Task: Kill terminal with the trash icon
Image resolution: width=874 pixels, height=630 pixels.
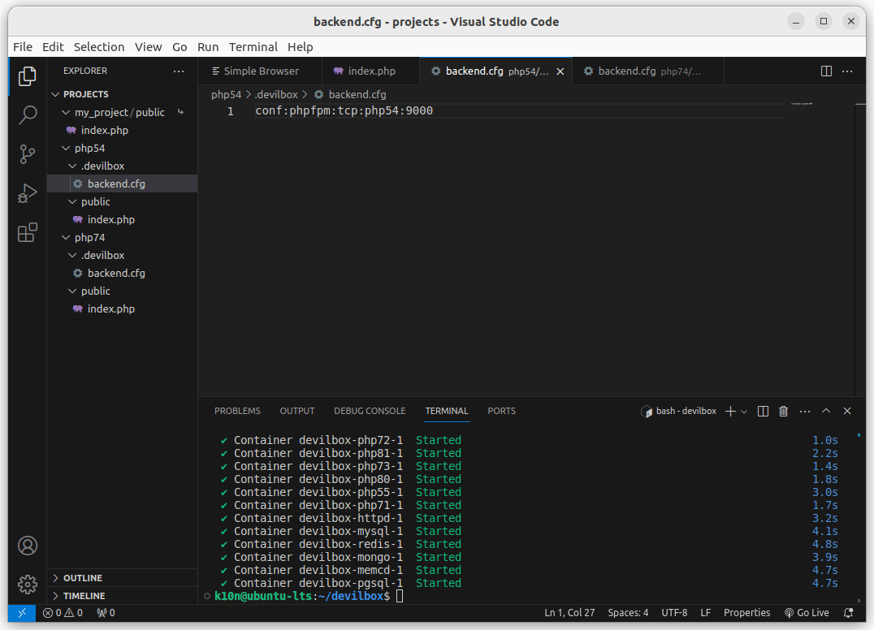Action: pos(783,412)
